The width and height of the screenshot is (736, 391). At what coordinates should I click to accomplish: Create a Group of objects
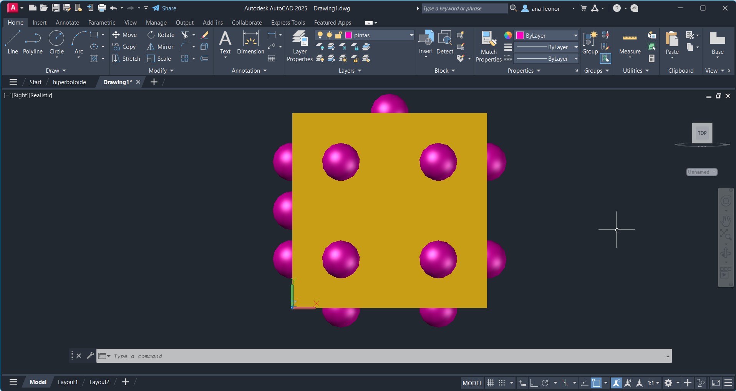(x=590, y=43)
